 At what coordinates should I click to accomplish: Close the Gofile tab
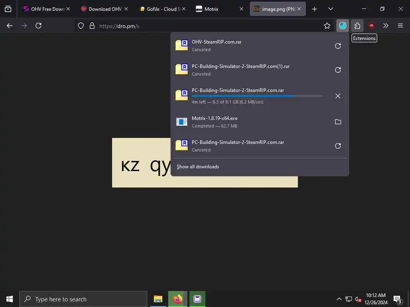tap(184, 9)
